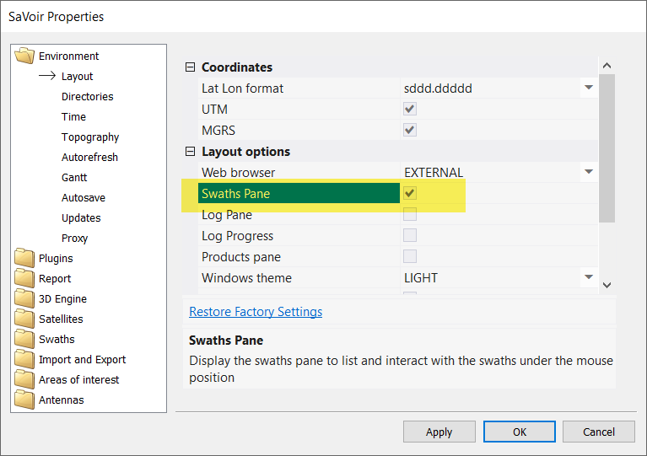This screenshot has height=456, width=647.
Task: Click the Environment folder icon
Action: 24,56
